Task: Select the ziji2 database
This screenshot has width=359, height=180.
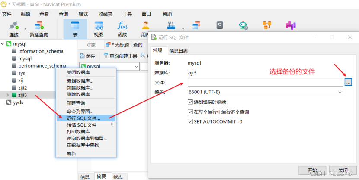Action: [x=22, y=88]
